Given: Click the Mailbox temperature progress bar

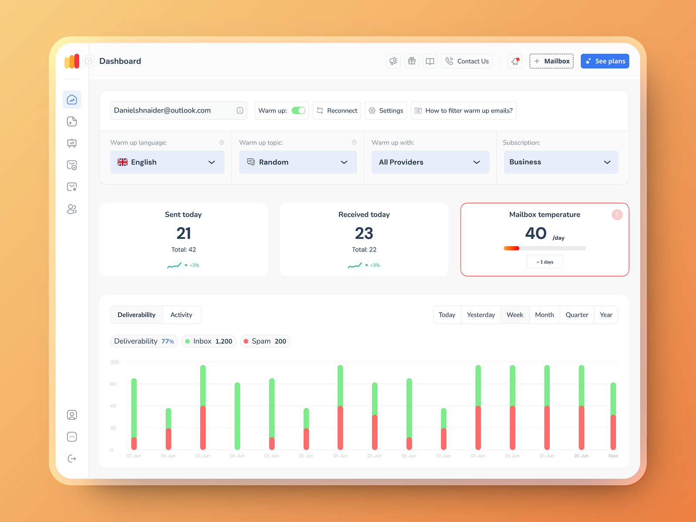Looking at the screenshot, I should click(x=544, y=248).
